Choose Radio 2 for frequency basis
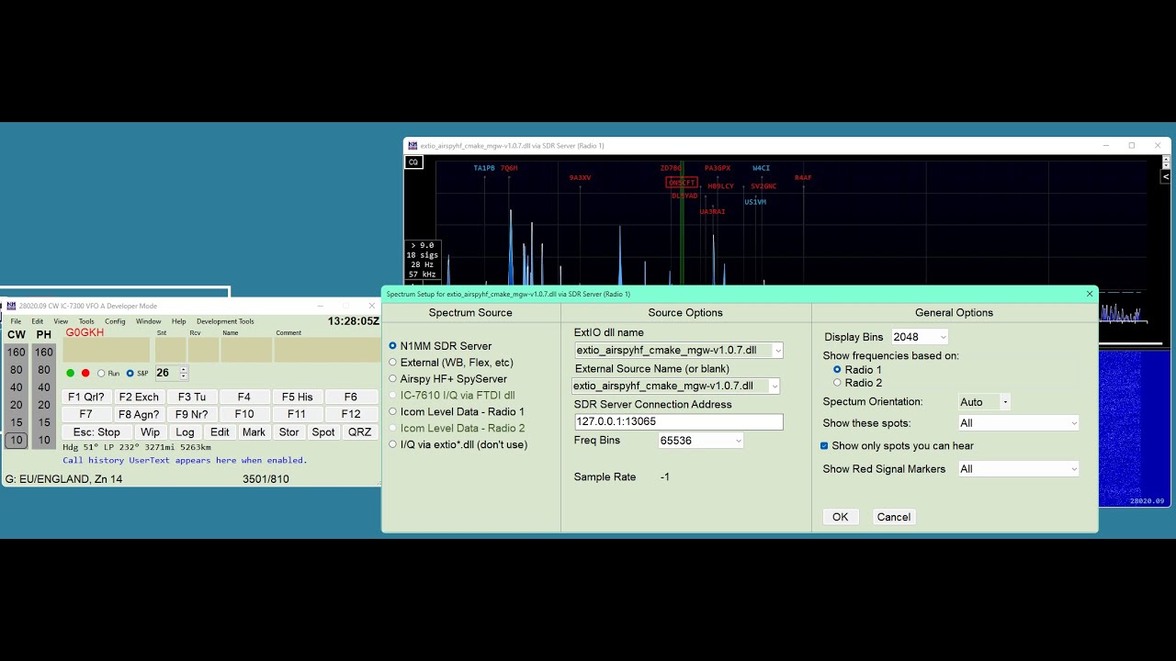The height and width of the screenshot is (661, 1176). coord(857,383)
